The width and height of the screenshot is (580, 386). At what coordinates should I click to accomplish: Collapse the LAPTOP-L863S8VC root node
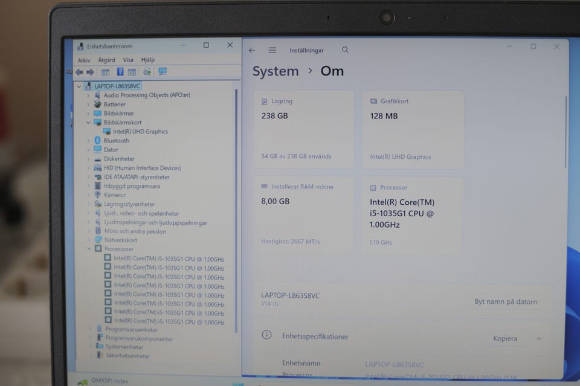tap(79, 86)
